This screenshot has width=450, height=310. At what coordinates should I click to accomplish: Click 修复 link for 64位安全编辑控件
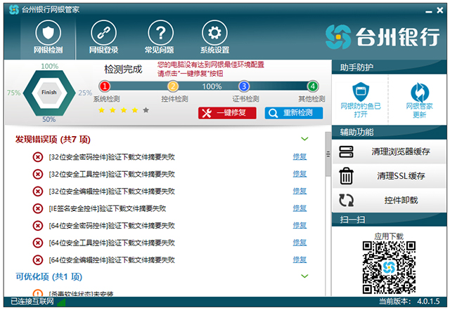(x=300, y=260)
